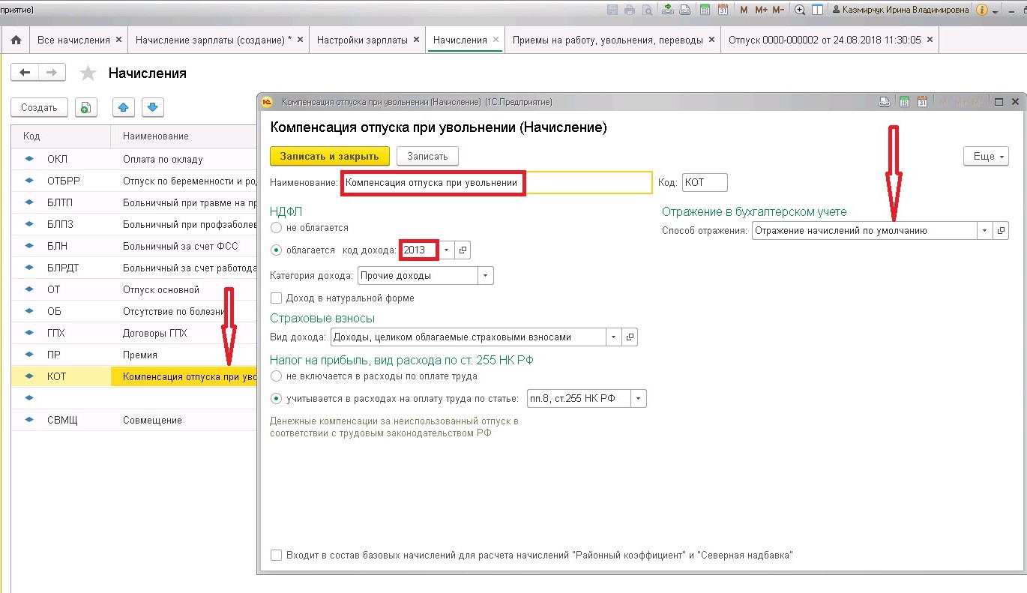This screenshot has width=1027, height=593.
Task: Close the Настройки зарплаты tab with X
Action: 416,40
